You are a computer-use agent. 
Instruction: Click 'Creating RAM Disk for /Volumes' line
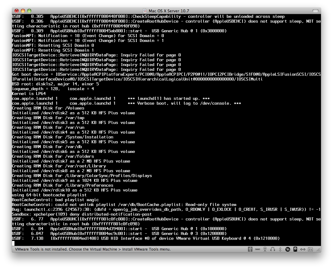point(48,108)
